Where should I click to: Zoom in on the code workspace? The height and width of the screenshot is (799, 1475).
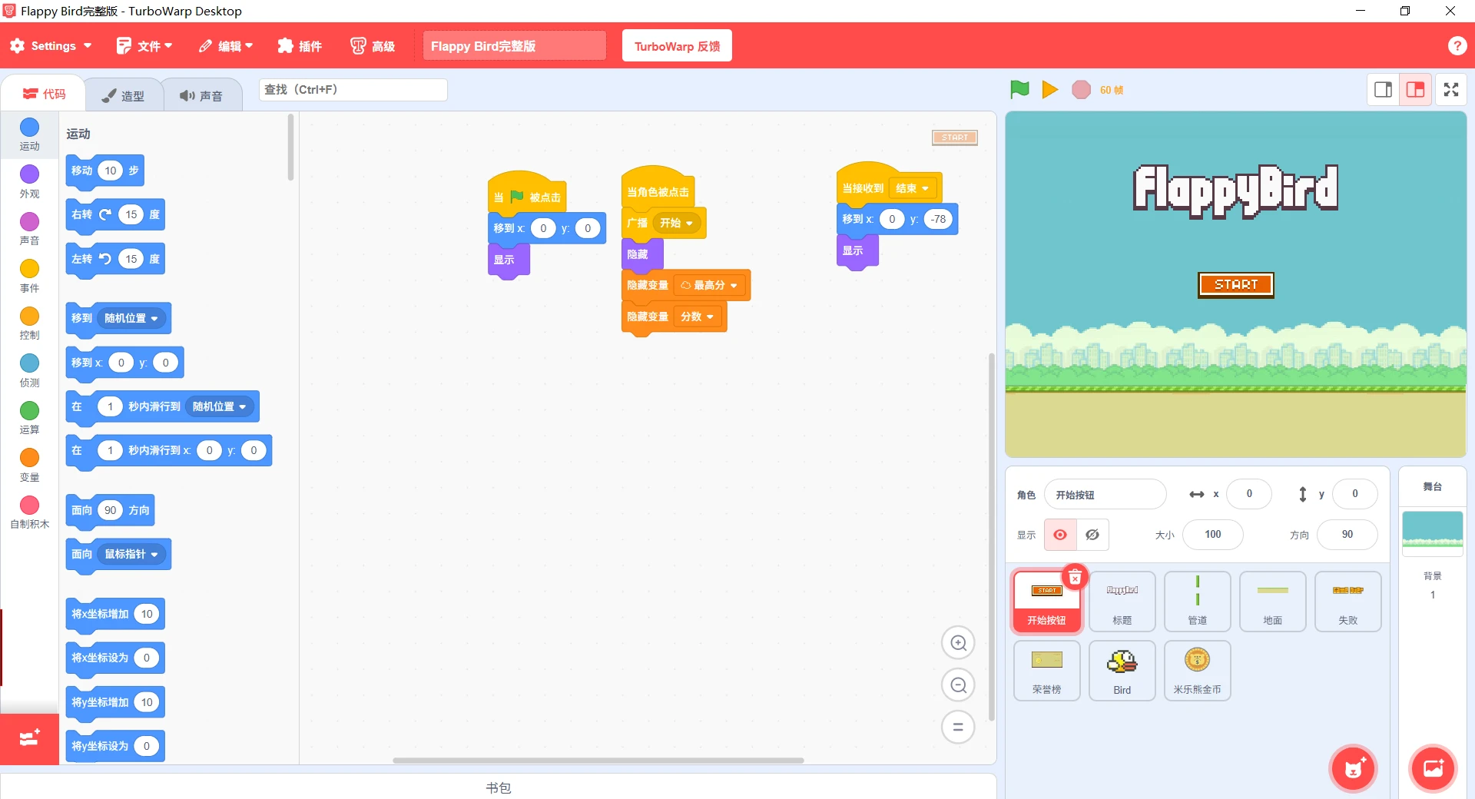(958, 643)
